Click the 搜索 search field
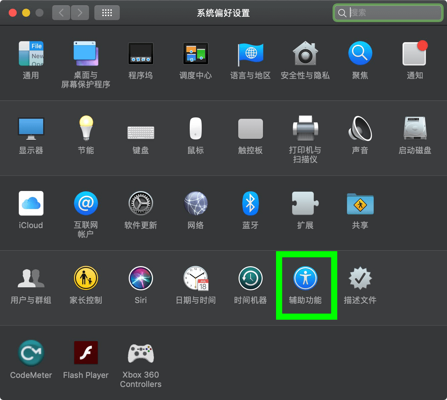The height and width of the screenshot is (400, 447). click(x=388, y=13)
